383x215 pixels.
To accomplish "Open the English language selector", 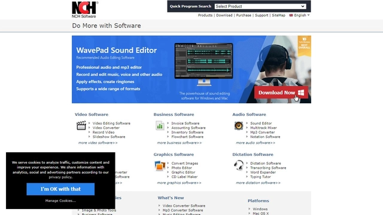I will point(302,15).
